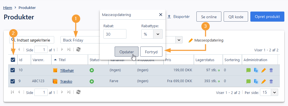The height and width of the screenshot is (106, 288).
Task: Open the dropdown arrow right of the dialog
Action: (179, 40)
